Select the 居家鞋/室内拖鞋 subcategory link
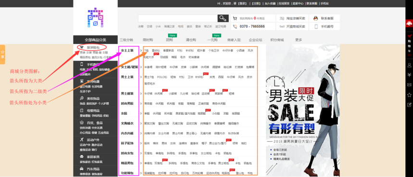This screenshot has width=413, height=177. pos(186,114)
